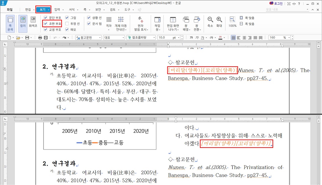Click the 쪽 맞춤 fit page button
The width and height of the screenshot is (322, 185).
(247, 18)
